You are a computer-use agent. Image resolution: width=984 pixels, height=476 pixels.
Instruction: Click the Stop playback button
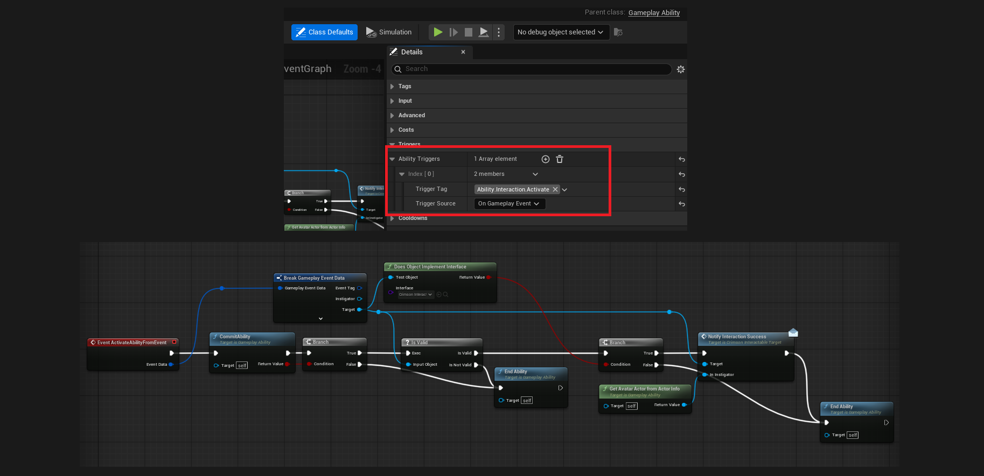pyautogui.click(x=469, y=32)
